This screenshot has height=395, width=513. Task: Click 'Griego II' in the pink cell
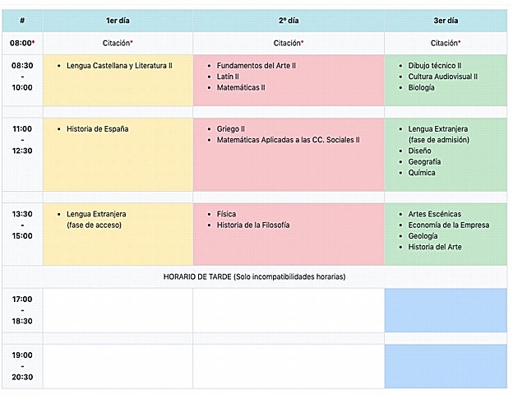(x=231, y=129)
